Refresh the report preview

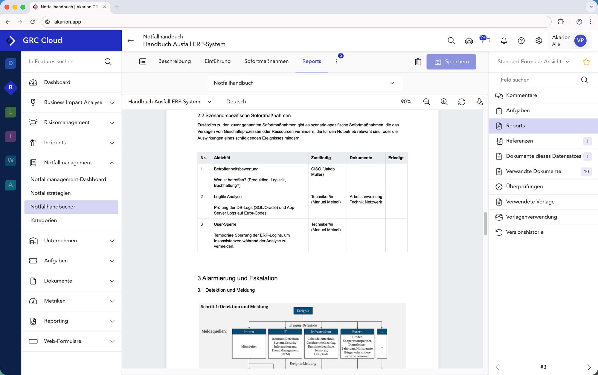462,102
